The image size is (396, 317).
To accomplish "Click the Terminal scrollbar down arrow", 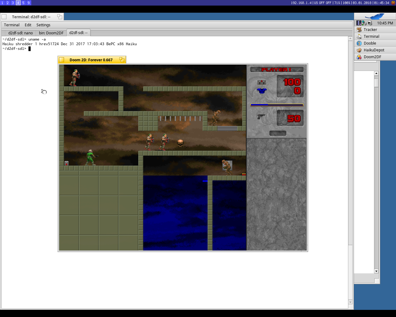I will [x=350, y=302].
